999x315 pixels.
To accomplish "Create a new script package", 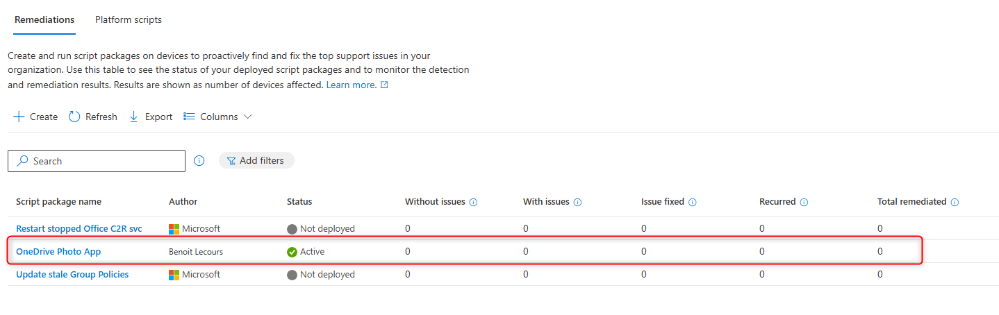I will [x=35, y=117].
